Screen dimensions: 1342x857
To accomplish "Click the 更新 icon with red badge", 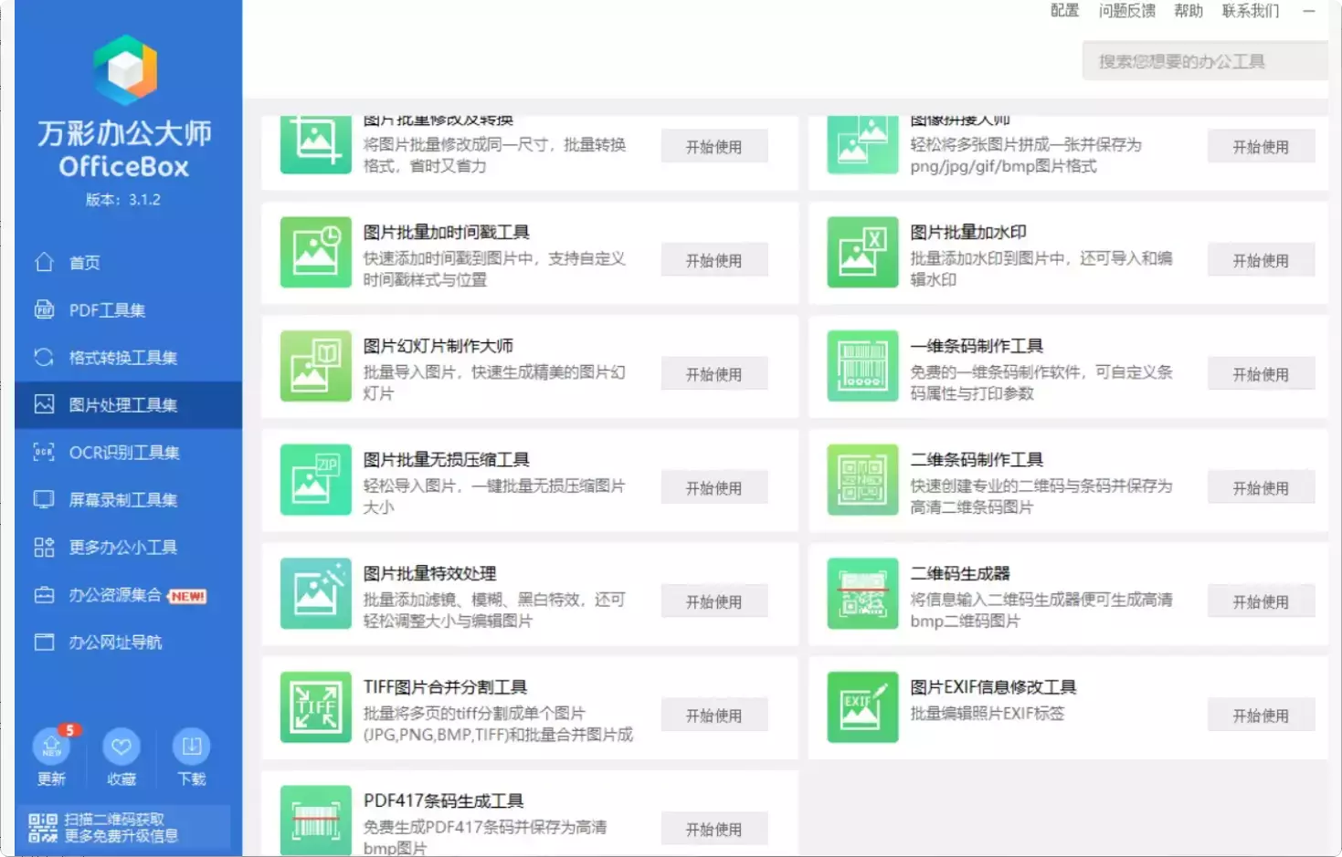I will [x=52, y=748].
